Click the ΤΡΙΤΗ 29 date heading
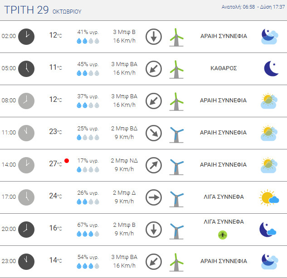The height and width of the screenshot is (278, 287). [x=26, y=10]
